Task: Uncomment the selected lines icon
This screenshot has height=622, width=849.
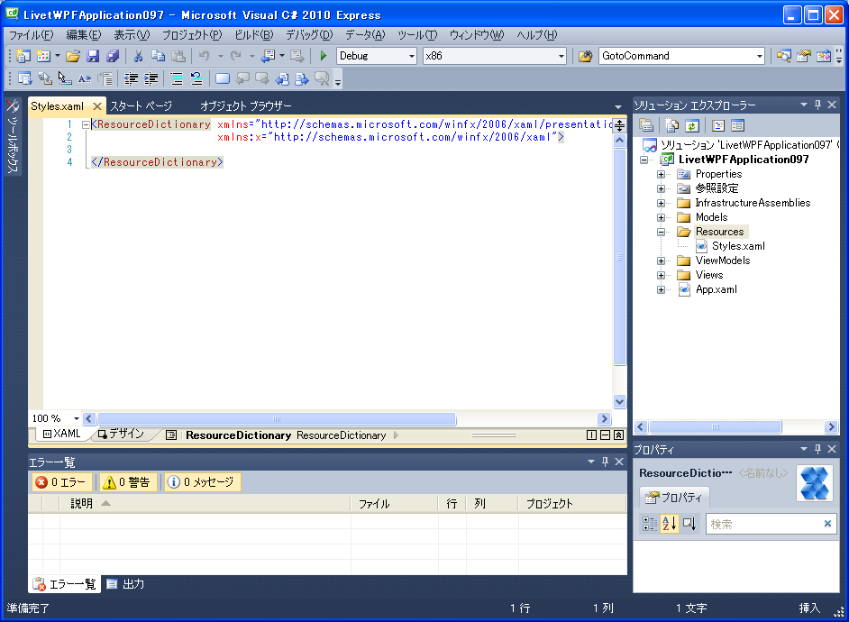Action: click(x=196, y=79)
